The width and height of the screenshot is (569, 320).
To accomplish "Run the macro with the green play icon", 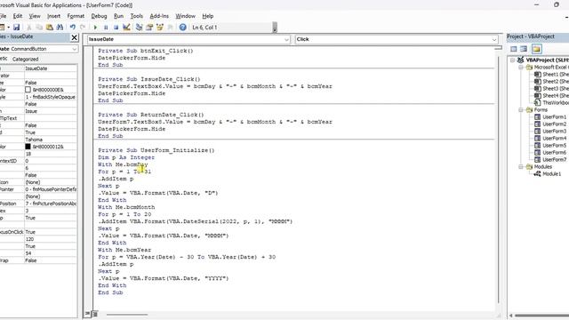I will coord(95,28).
